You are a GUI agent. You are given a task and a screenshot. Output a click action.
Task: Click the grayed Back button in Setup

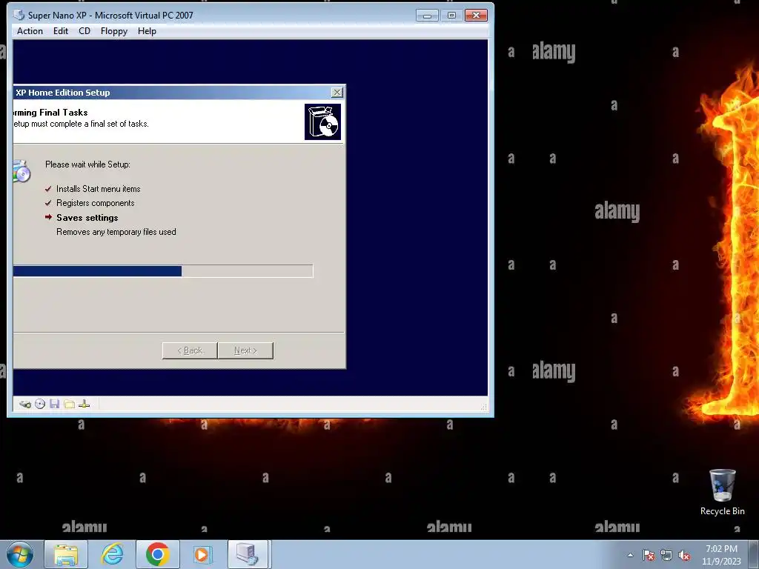(190, 350)
